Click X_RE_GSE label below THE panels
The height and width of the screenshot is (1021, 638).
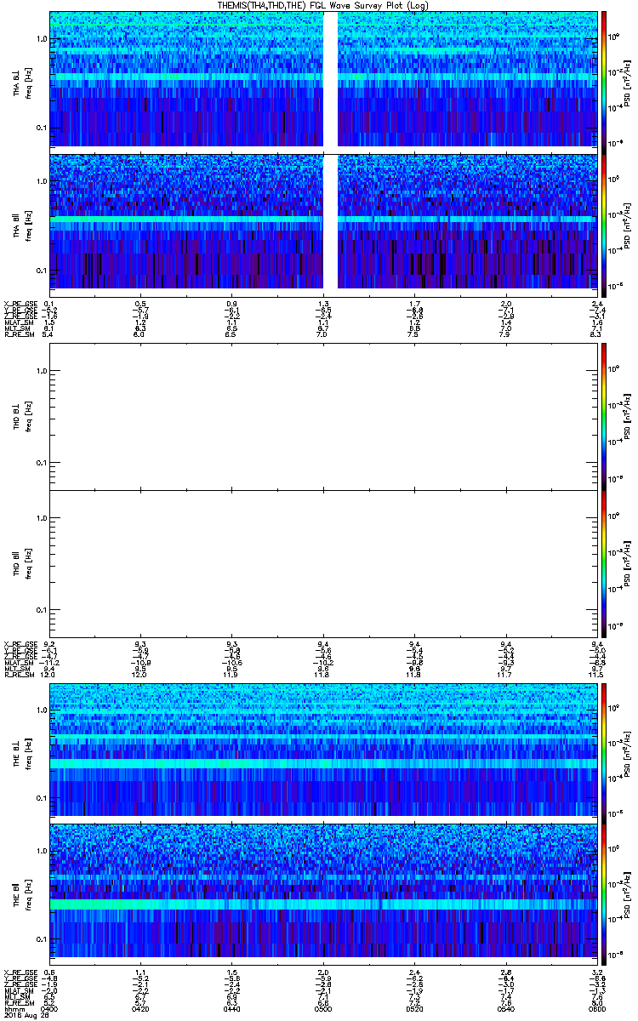(20, 973)
